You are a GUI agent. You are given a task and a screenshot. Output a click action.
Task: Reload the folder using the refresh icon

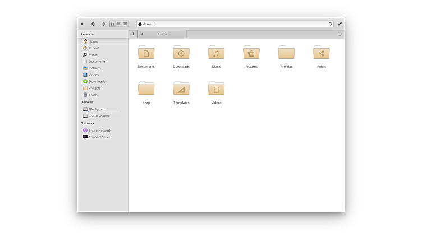tap(330, 24)
